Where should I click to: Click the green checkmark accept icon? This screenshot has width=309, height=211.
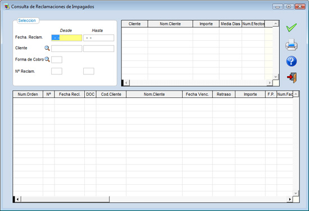click(292, 27)
